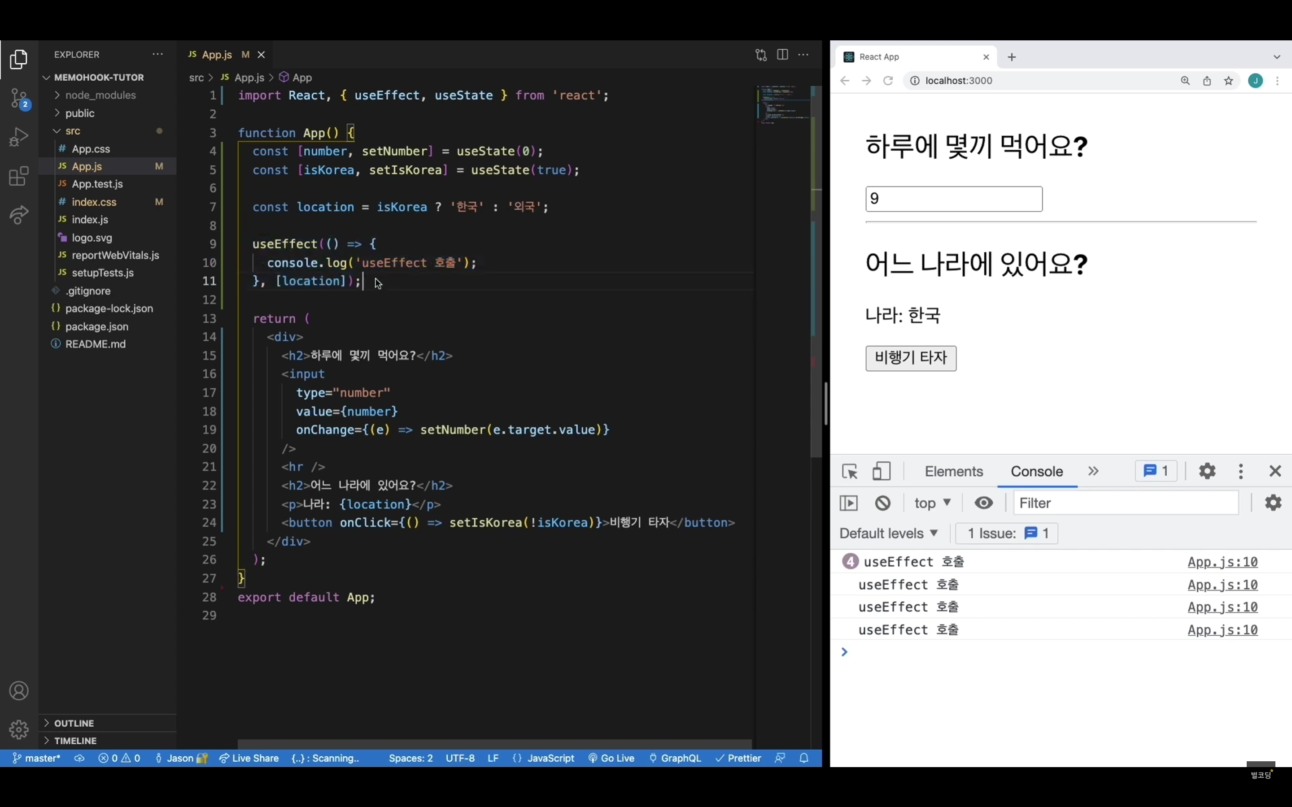Click the clear console icon
Image resolution: width=1292 pixels, height=807 pixels.
pyautogui.click(x=882, y=503)
